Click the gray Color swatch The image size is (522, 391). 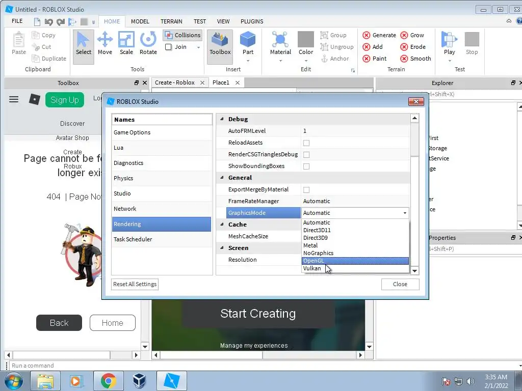306,40
